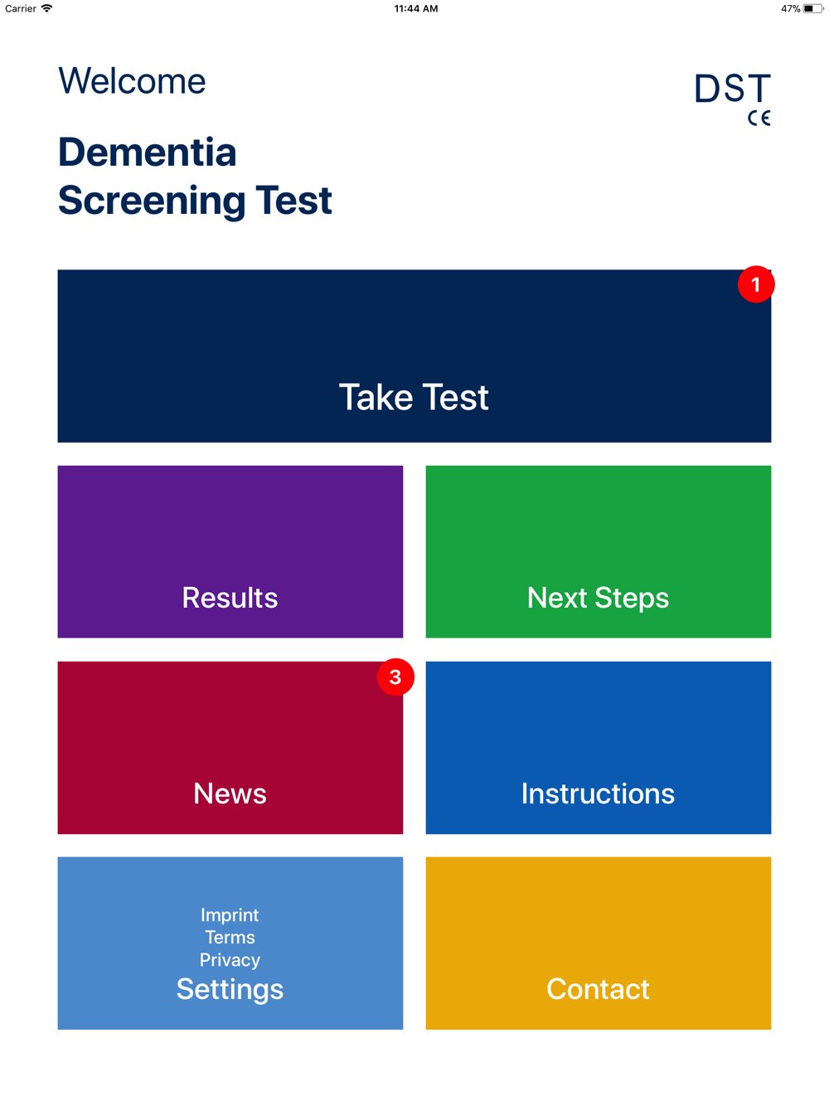Tap the 11:44 AM clock

(x=416, y=8)
